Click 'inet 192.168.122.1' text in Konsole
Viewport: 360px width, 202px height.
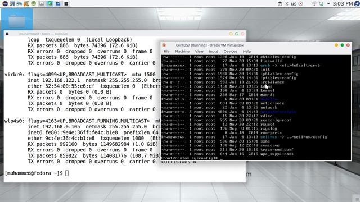(x=54, y=80)
